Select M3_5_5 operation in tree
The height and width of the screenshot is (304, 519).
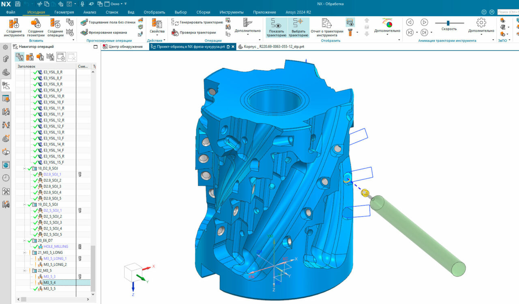pyautogui.click(x=49, y=289)
